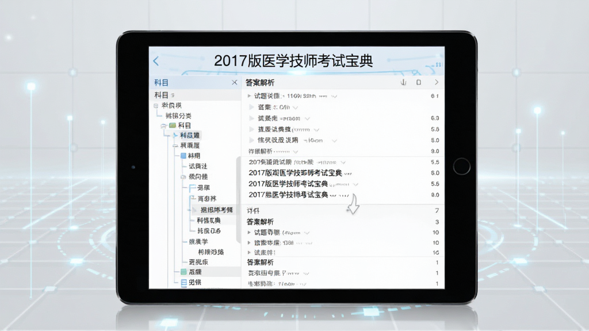Expand the triangle on the 5.0 score row

(252, 140)
